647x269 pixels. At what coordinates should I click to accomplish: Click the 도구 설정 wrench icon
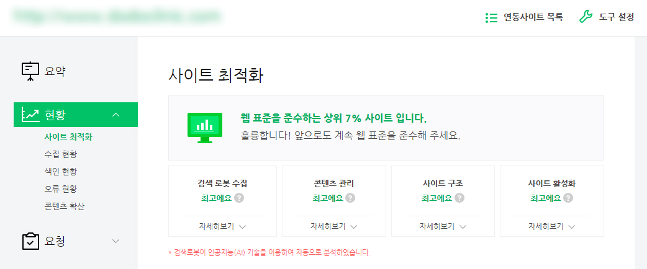click(x=586, y=17)
